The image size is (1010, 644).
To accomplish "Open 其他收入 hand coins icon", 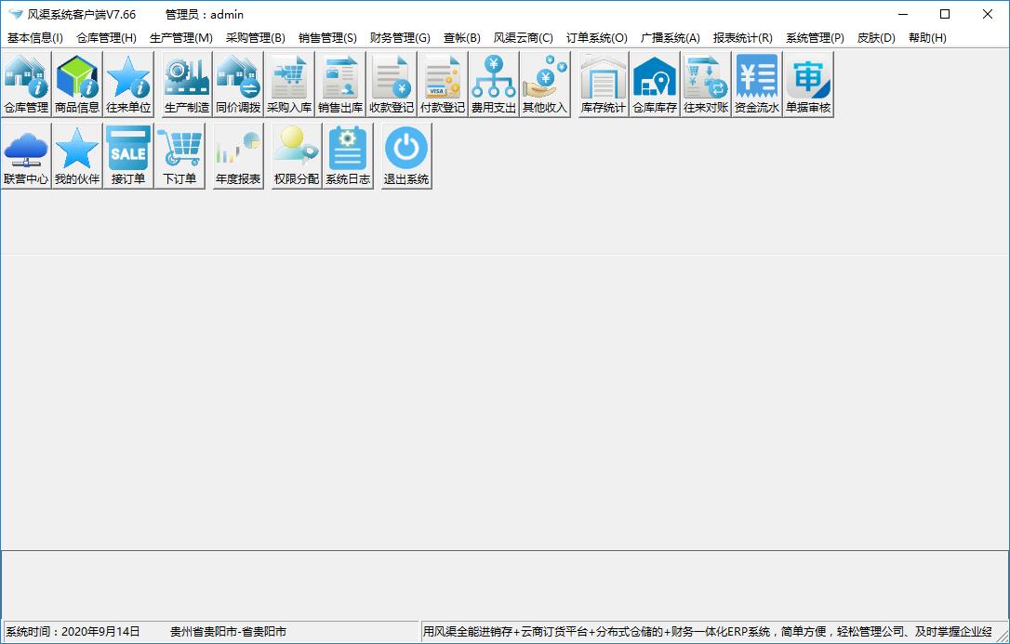I will point(545,85).
